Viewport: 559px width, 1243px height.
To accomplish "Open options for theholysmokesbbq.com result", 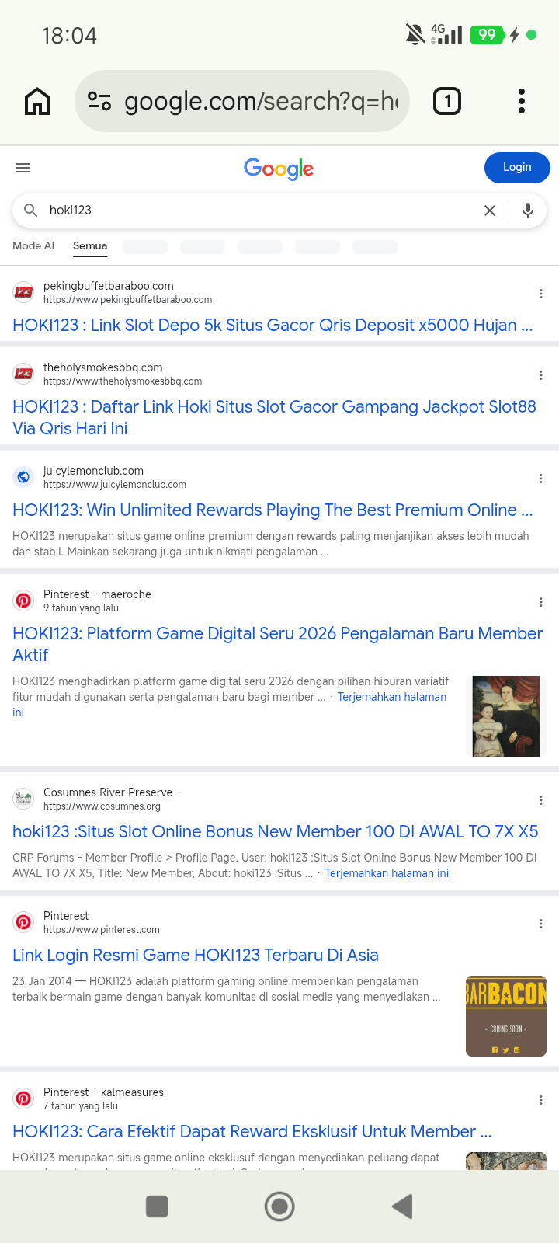I will point(541,375).
